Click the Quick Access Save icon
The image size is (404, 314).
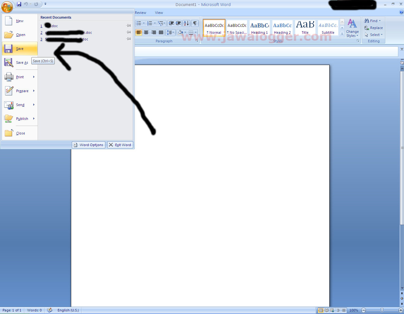[19, 4]
